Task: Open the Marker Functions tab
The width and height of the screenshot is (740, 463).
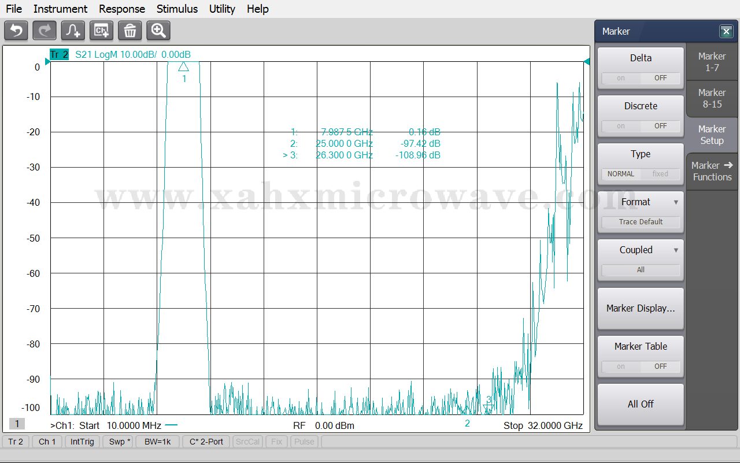Action: coord(712,171)
